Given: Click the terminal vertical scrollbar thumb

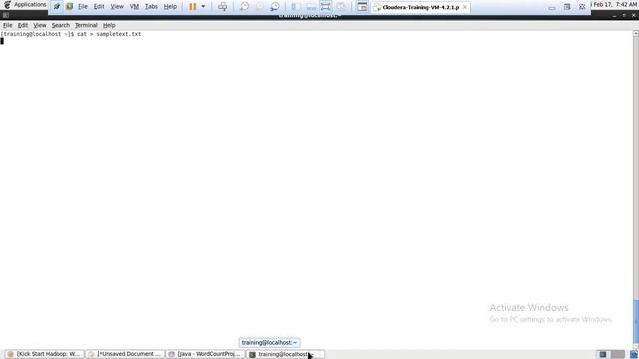Looking at the screenshot, I should (636, 321).
